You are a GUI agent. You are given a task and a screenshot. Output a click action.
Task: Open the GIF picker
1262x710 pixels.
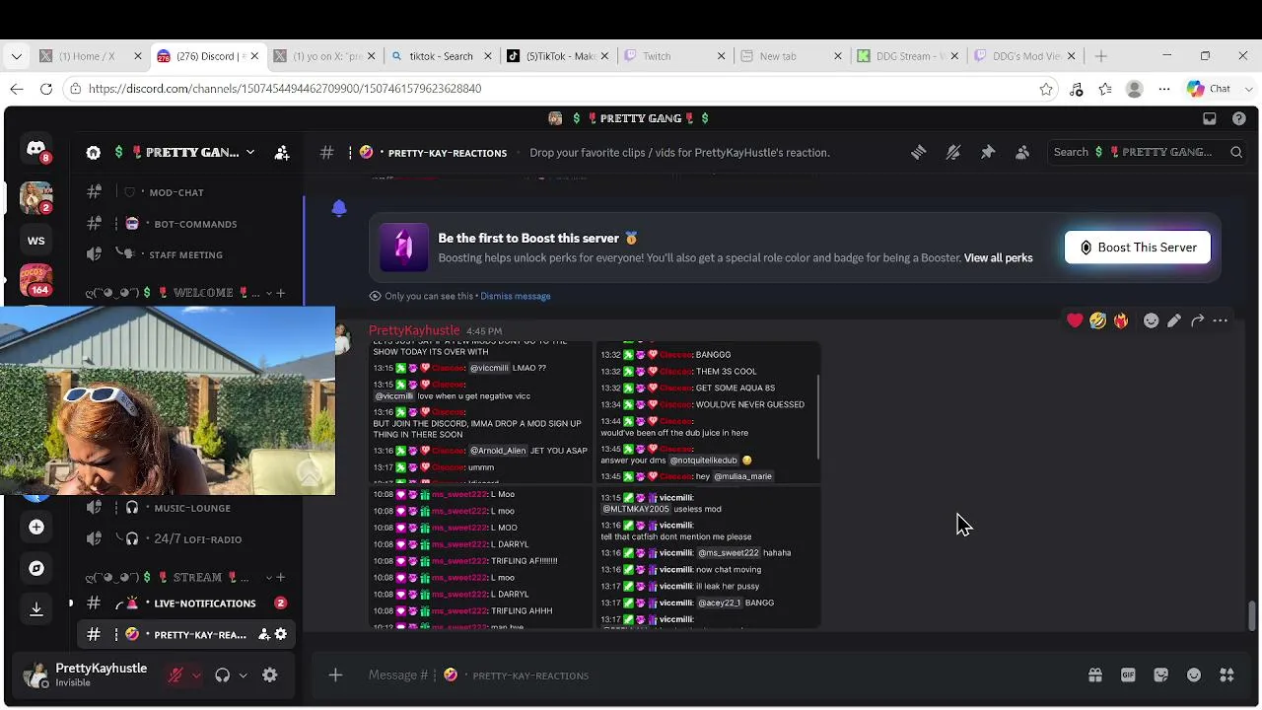1128,675
